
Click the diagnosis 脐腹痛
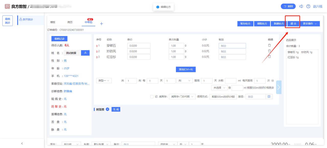point(68,91)
